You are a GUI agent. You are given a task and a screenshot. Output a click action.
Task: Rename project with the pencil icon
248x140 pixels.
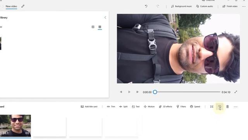click(23, 6)
